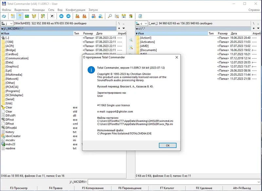Open the Справка menu
Screen dimensions: 262x191
tap(254, 10)
